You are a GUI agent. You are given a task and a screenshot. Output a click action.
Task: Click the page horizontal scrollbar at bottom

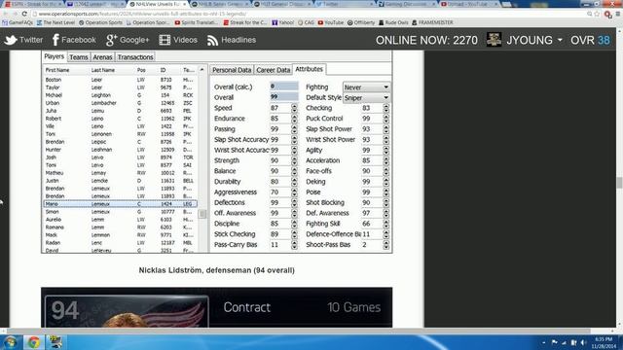(x=298, y=331)
